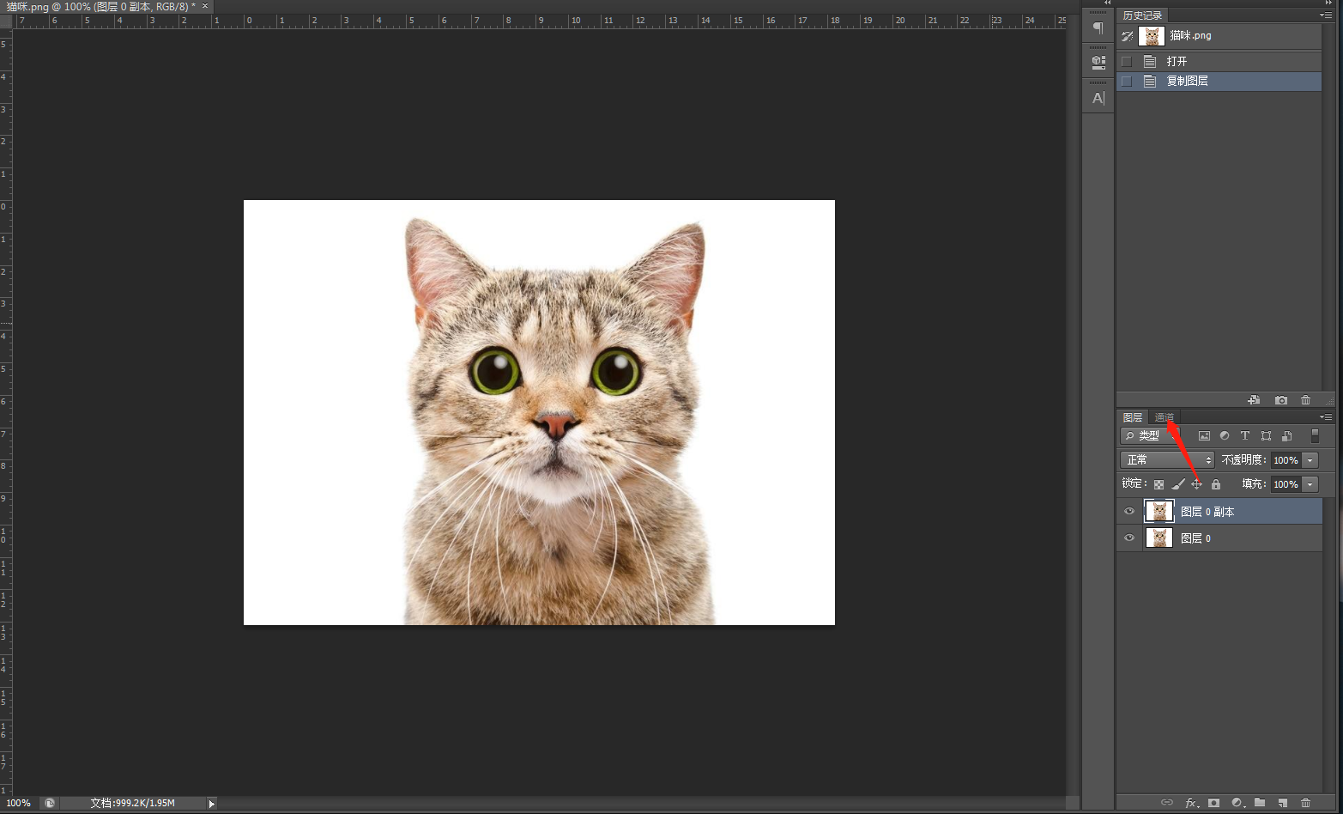Viewport: 1343px width, 814px height.
Task: Select the 打开 history state
Action: 1219,62
